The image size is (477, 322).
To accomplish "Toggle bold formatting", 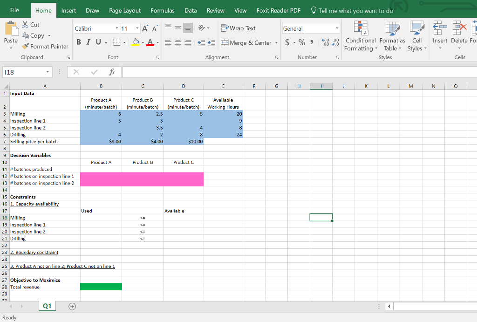I will (x=79, y=42).
